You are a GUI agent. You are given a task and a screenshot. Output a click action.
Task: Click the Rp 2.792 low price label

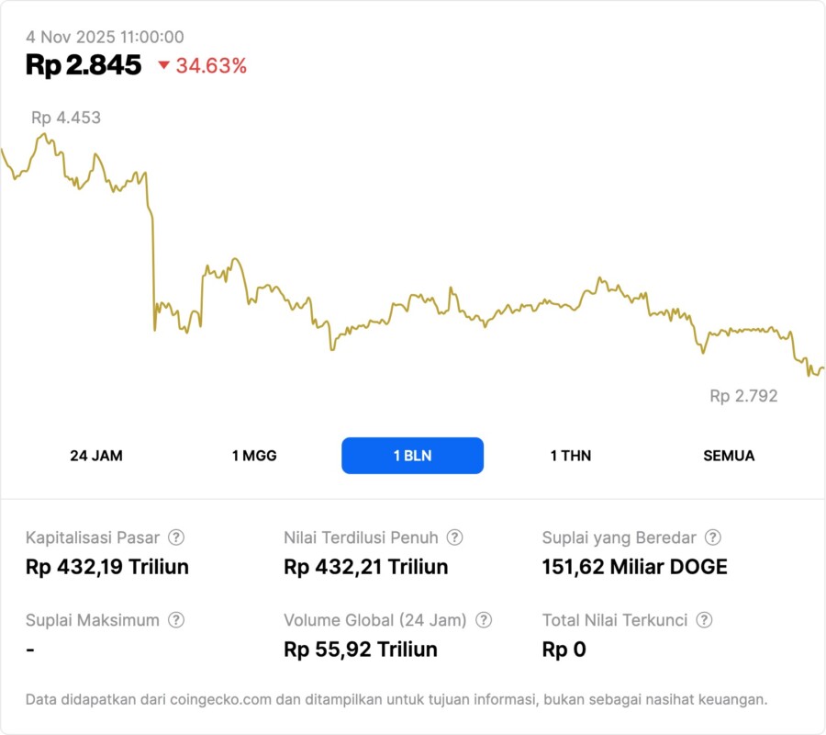(x=743, y=396)
